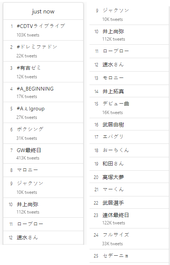The height and width of the screenshot is (265, 170).
Task: Select the おーちくん trend
Action: point(129,151)
